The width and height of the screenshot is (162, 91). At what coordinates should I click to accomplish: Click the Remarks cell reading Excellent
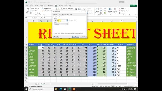(131, 48)
